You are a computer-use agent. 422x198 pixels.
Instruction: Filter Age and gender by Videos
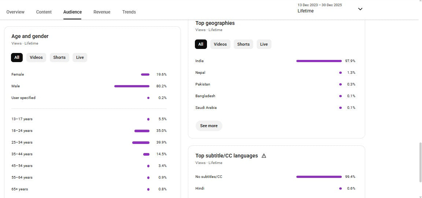tap(36, 57)
